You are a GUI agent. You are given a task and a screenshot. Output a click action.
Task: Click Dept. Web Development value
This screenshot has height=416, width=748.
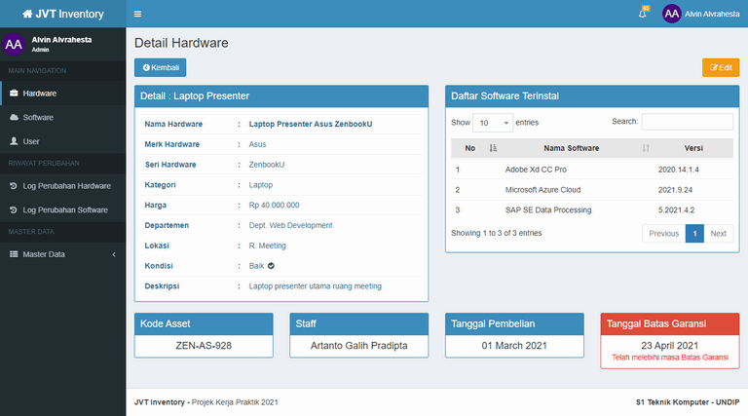(x=290, y=225)
